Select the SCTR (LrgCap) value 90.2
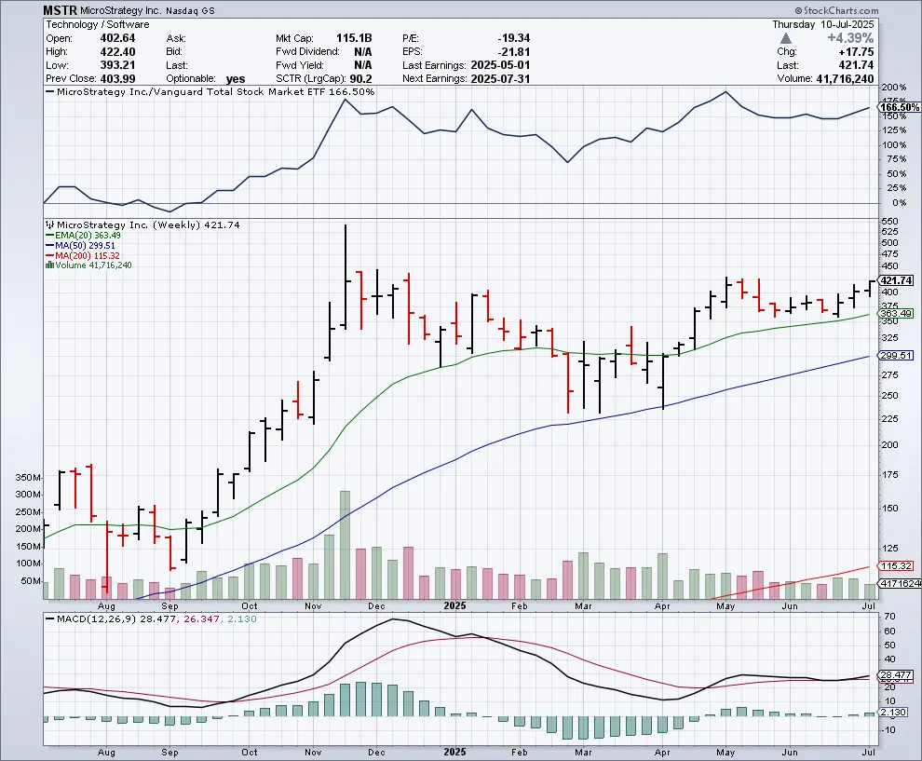This screenshot has width=922, height=761. click(361, 79)
